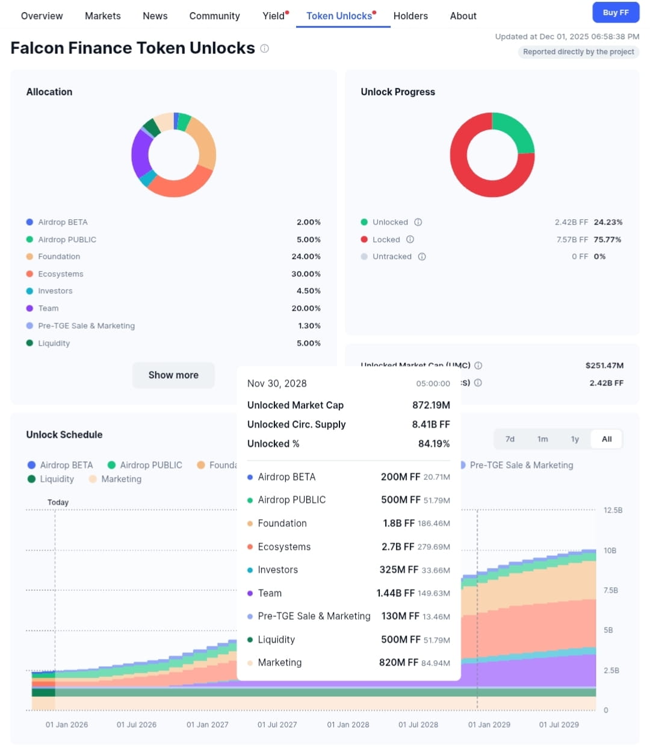Toggle Liquidity series in chart legend

(51, 479)
